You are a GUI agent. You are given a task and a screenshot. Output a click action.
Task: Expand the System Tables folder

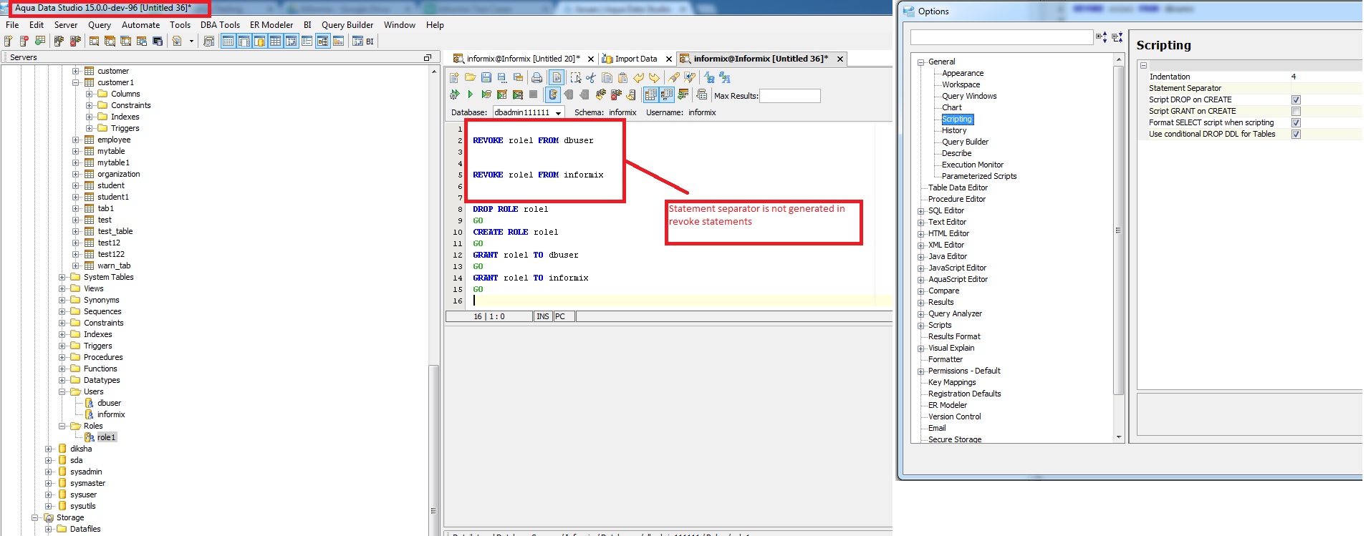pos(62,277)
